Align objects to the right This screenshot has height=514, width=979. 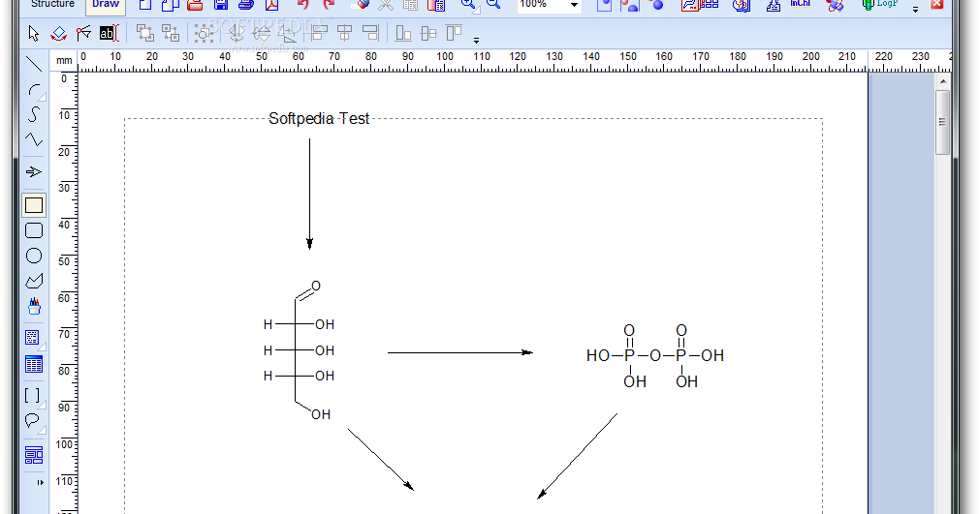point(370,33)
